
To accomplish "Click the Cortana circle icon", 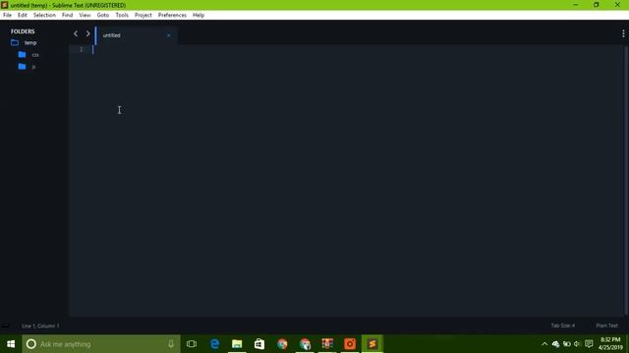I will pos(30,344).
